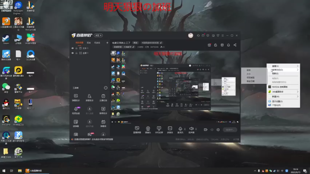The height and width of the screenshot is (174, 310).
Task: Click the unlock padlock icon in header
Action: 215,45
